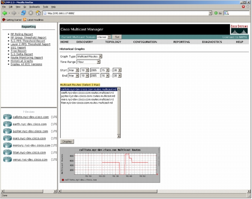Click the Stop loading icon
Screen dimensions: 252x199
point(31,13)
